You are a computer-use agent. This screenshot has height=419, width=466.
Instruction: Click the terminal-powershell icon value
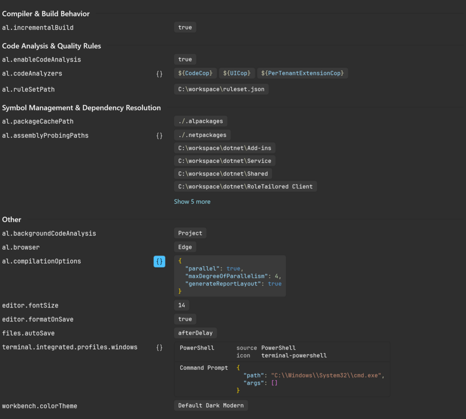coord(294,355)
